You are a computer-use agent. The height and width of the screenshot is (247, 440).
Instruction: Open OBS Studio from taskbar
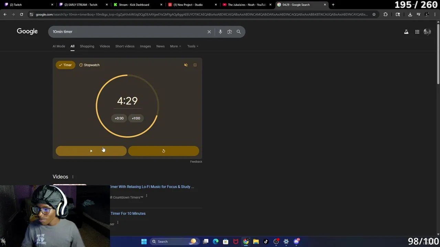coord(276,242)
